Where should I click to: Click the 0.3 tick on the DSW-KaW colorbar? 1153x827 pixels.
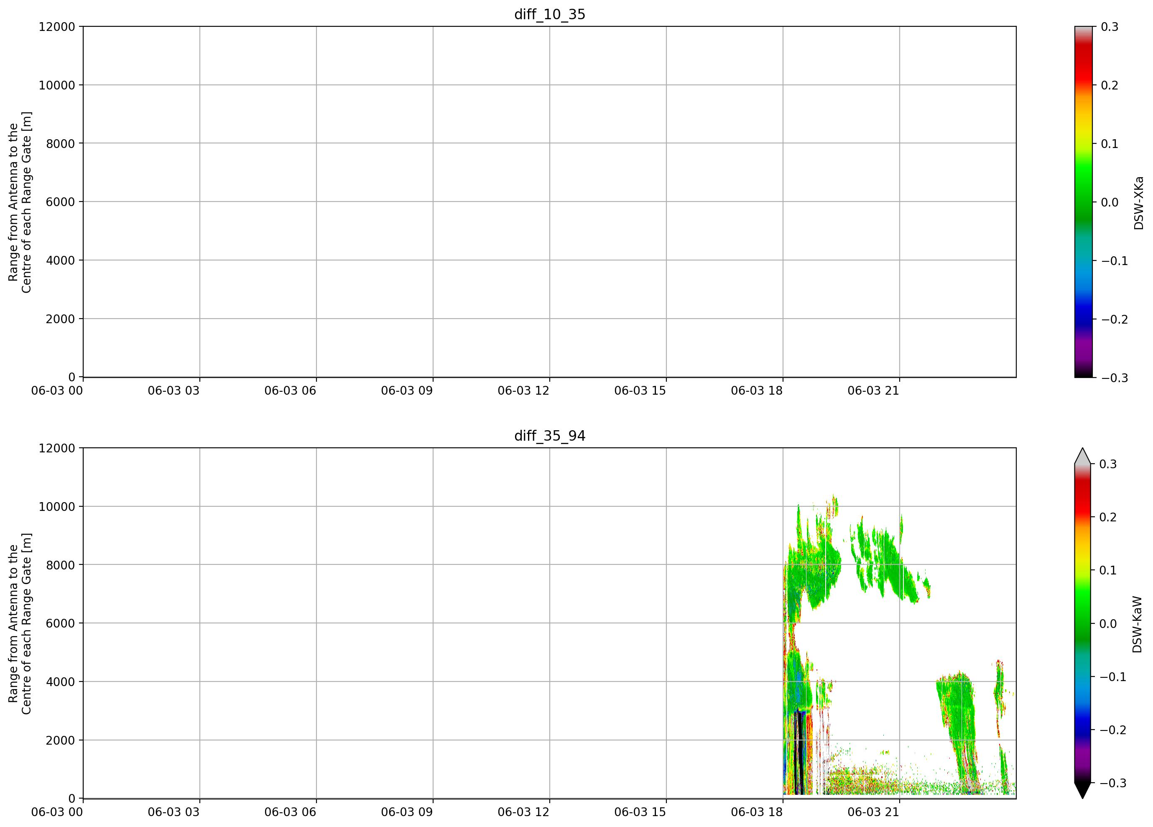1108,464
